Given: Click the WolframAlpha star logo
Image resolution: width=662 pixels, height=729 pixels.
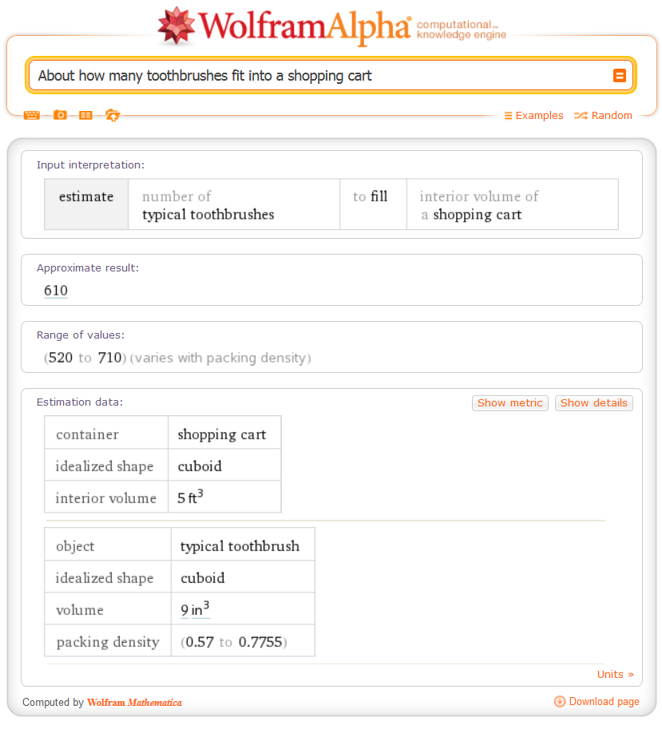Looking at the screenshot, I should [176, 26].
